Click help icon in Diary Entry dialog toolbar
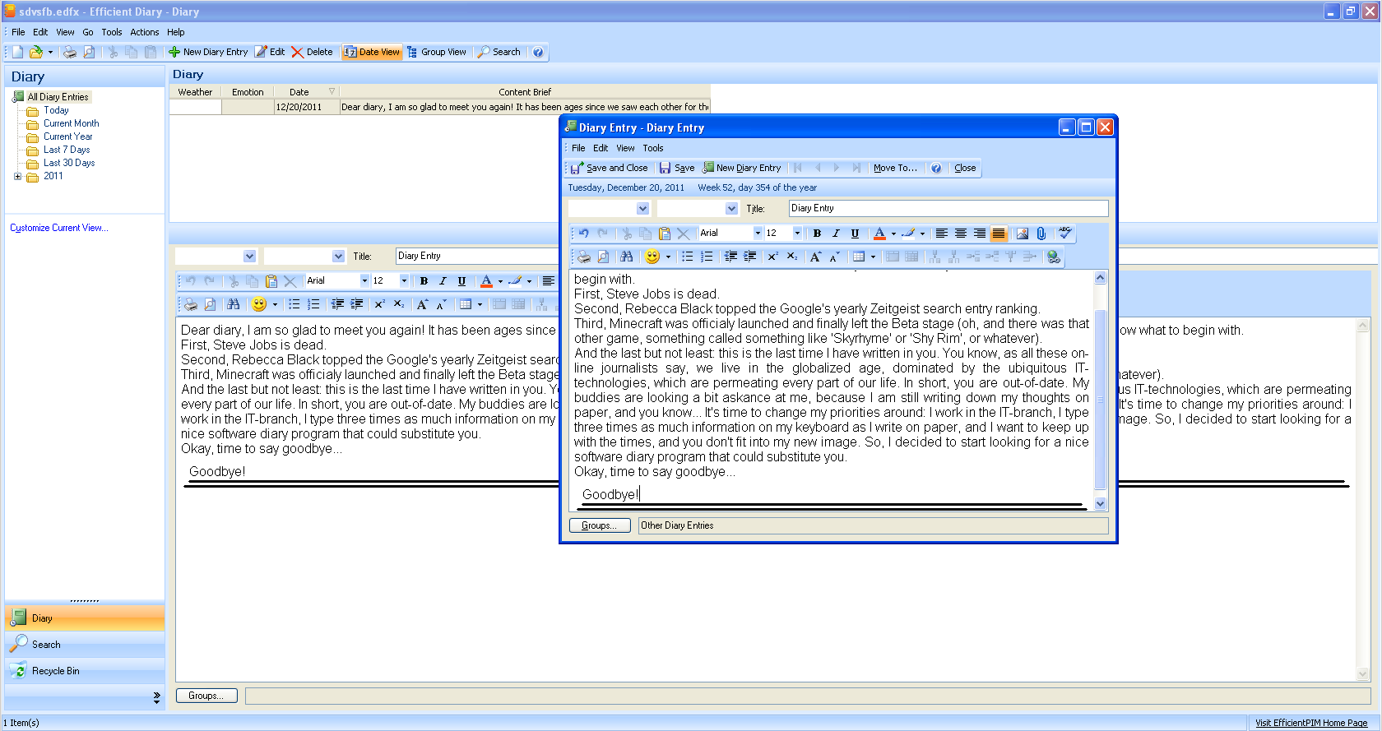Image resolution: width=1382 pixels, height=731 pixels. coord(936,168)
